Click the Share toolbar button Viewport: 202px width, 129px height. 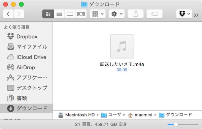(x=136, y=14)
